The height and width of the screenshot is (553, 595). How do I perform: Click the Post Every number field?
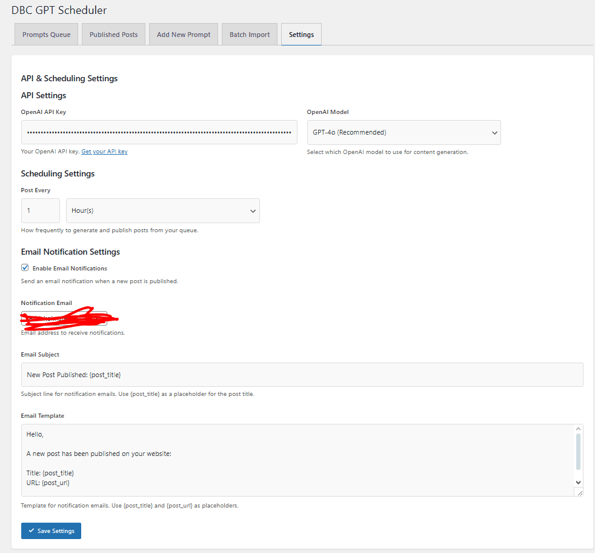pos(40,210)
